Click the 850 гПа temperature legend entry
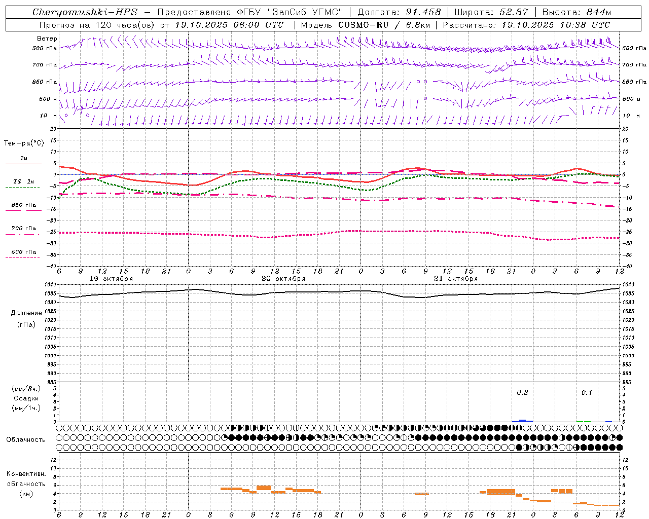Viewport: 649px width, 519px height. point(23,205)
